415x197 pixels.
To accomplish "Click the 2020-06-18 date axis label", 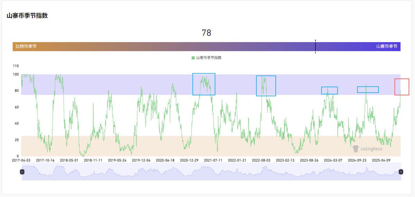I will [x=165, y=160].
